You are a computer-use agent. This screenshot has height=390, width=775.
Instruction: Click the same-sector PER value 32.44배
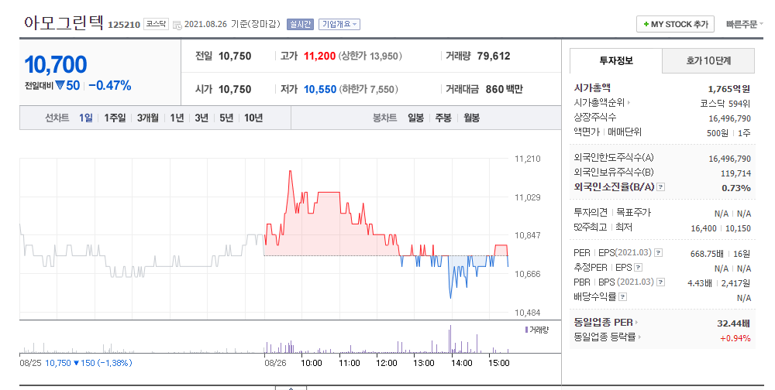point(733,323)
